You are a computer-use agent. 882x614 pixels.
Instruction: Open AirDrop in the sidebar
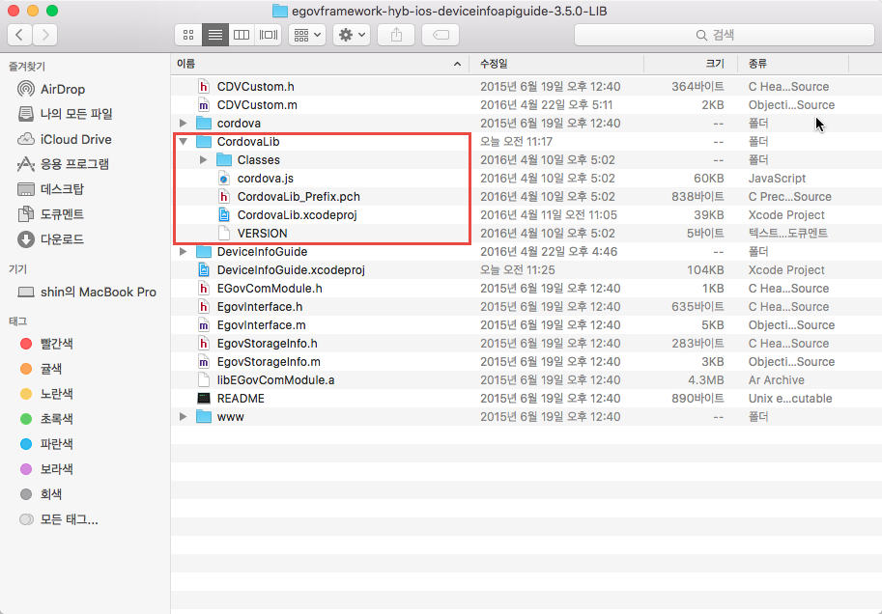pos(62,89)
